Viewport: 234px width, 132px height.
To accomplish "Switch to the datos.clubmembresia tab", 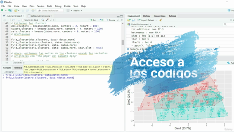I will point(40,16).
